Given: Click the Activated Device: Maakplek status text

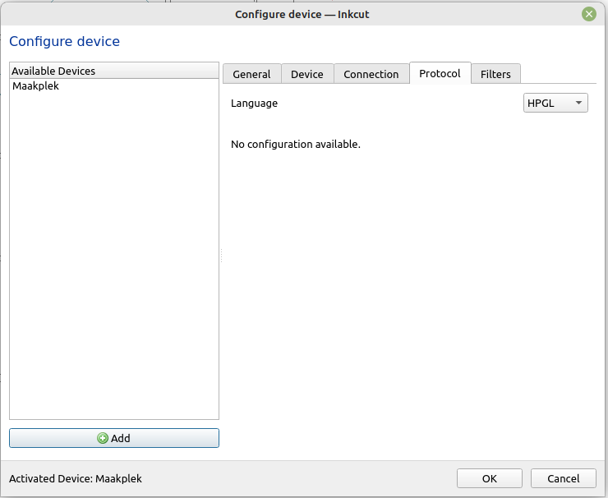Looking at the screenshot, I should point(69,478).
